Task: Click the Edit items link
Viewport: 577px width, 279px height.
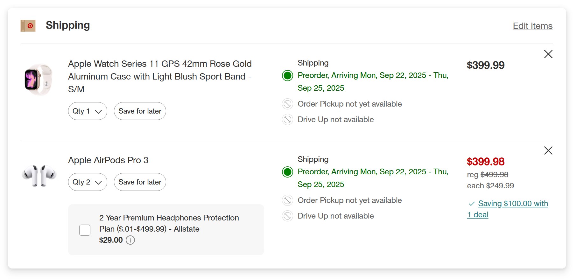Action: pos(532,26)
